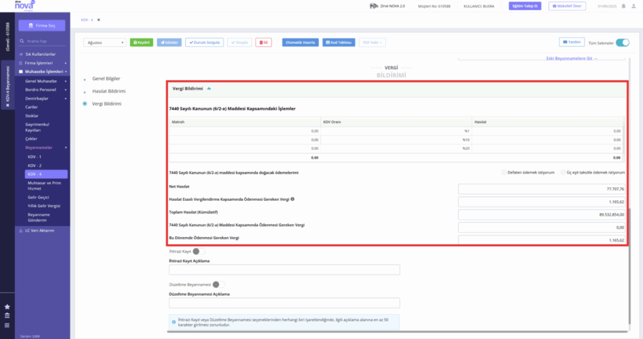Click the notification bell icon

coord(624,6)
